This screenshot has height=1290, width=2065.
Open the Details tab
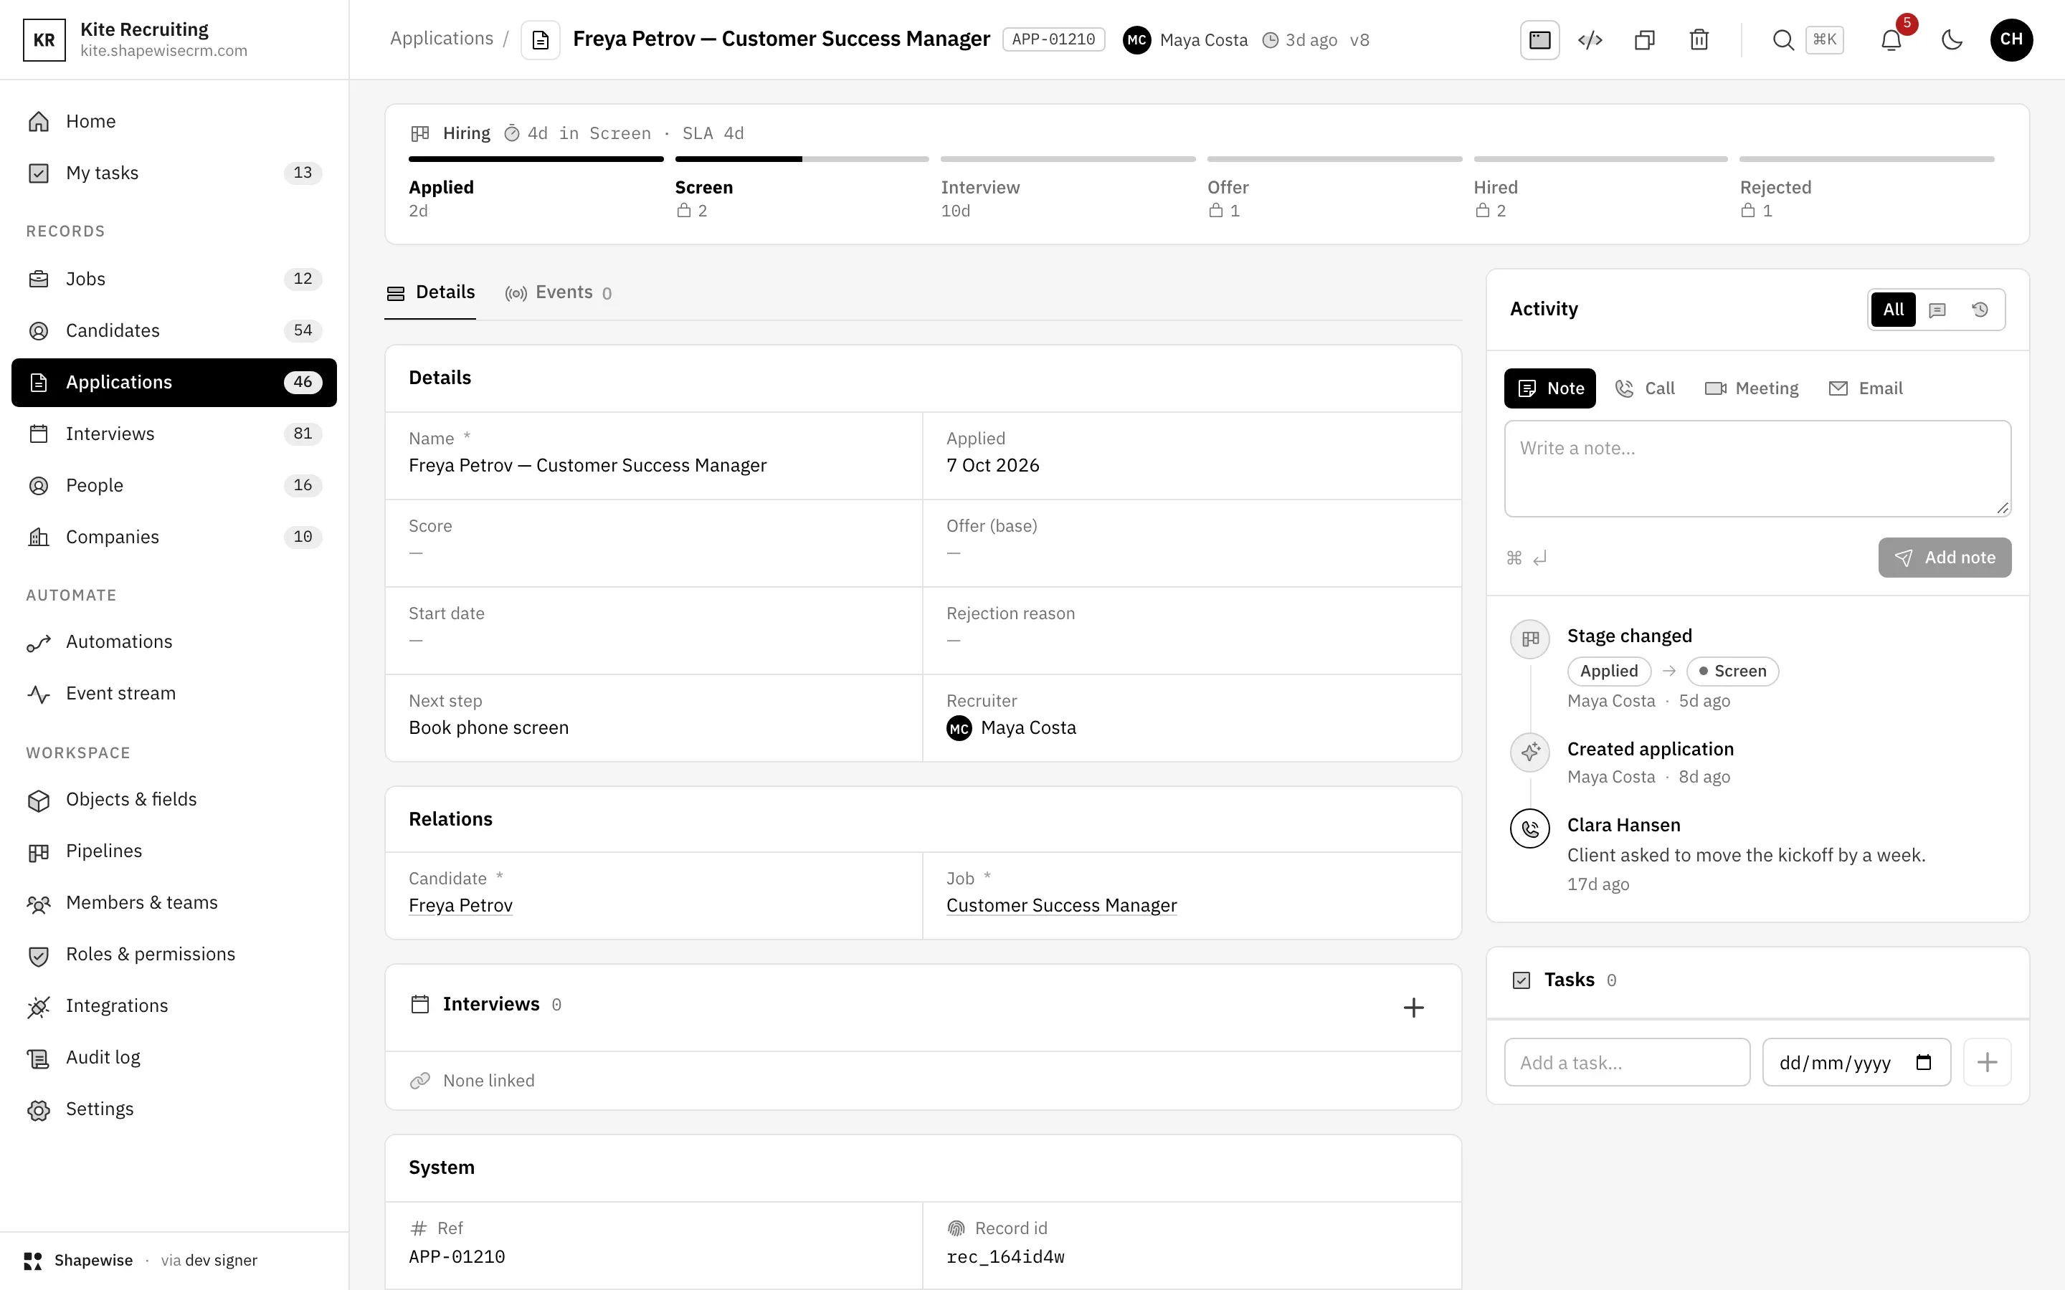(430, 292)
